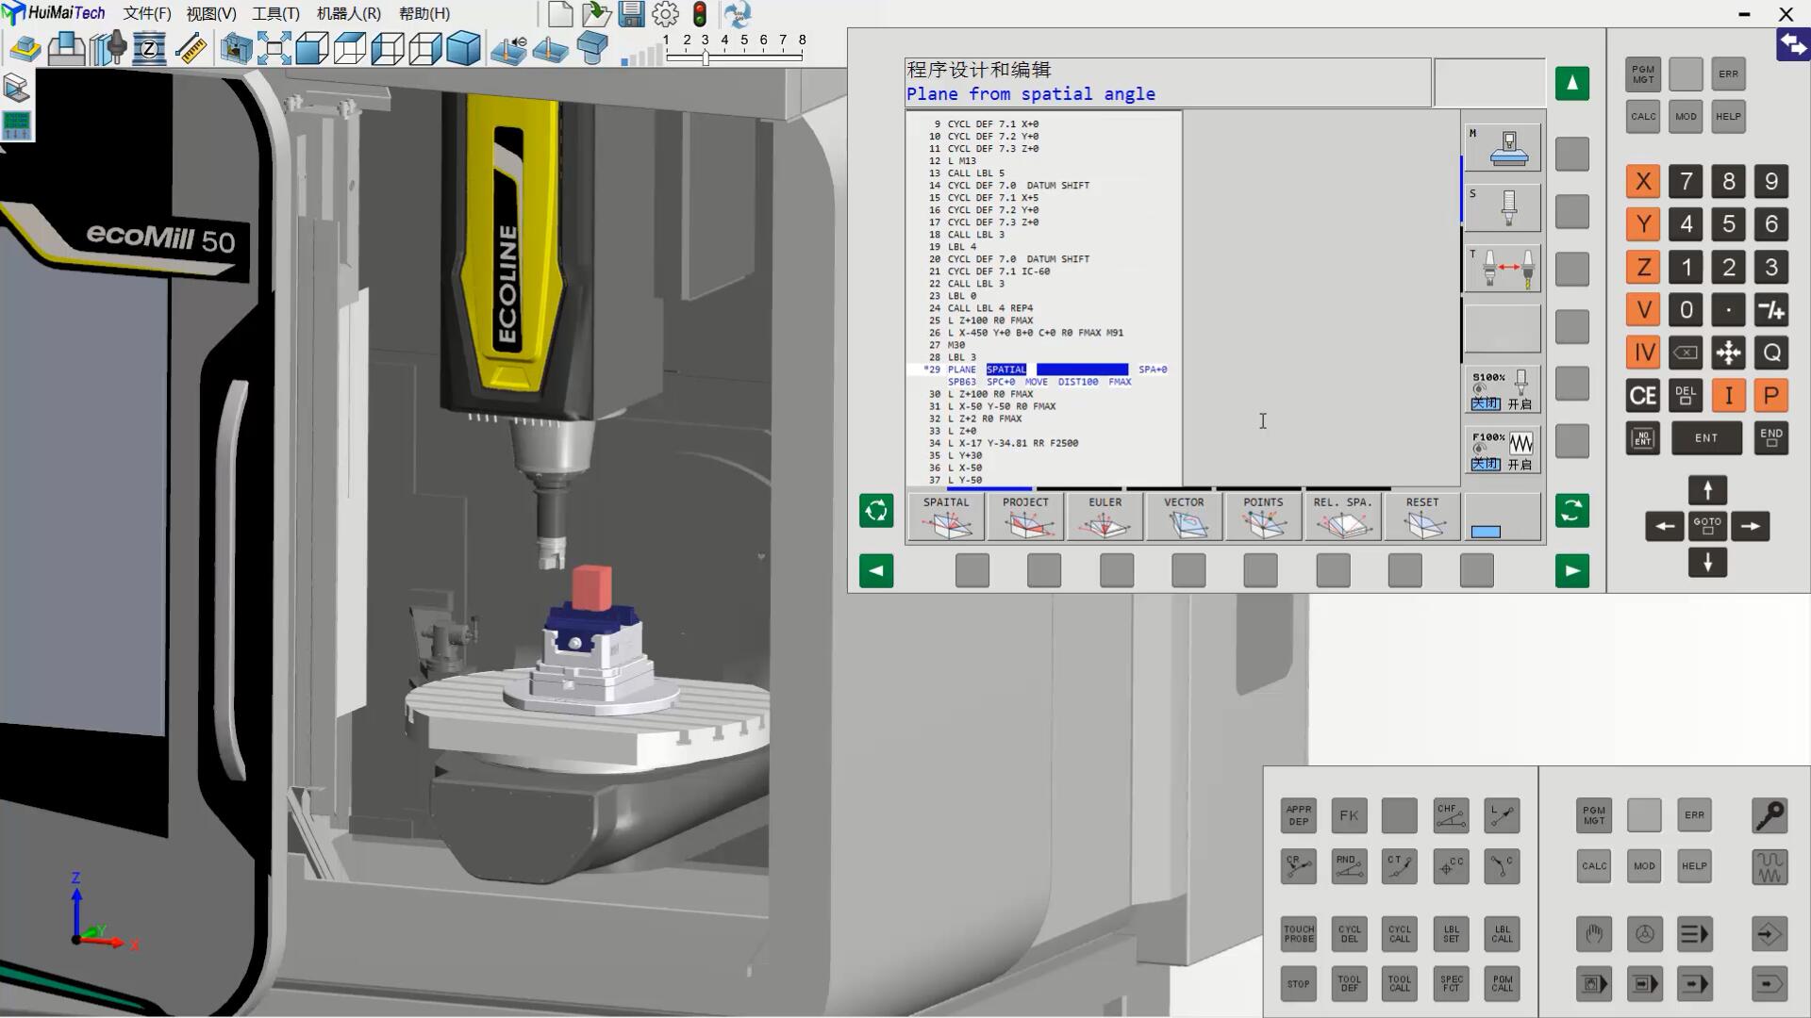The width and height of the screenshot is (1811, 1018).
Task: Select the EULER plane soft key
Action: [1105, 517]
